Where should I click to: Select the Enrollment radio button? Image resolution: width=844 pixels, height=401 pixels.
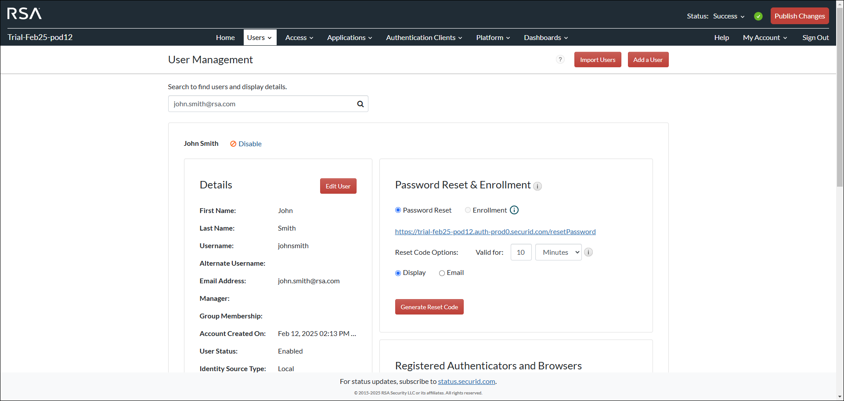(468, 210)
